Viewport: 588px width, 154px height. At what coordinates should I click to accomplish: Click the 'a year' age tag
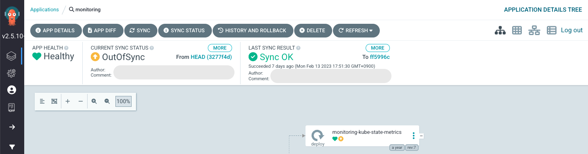tap(397, 148)
